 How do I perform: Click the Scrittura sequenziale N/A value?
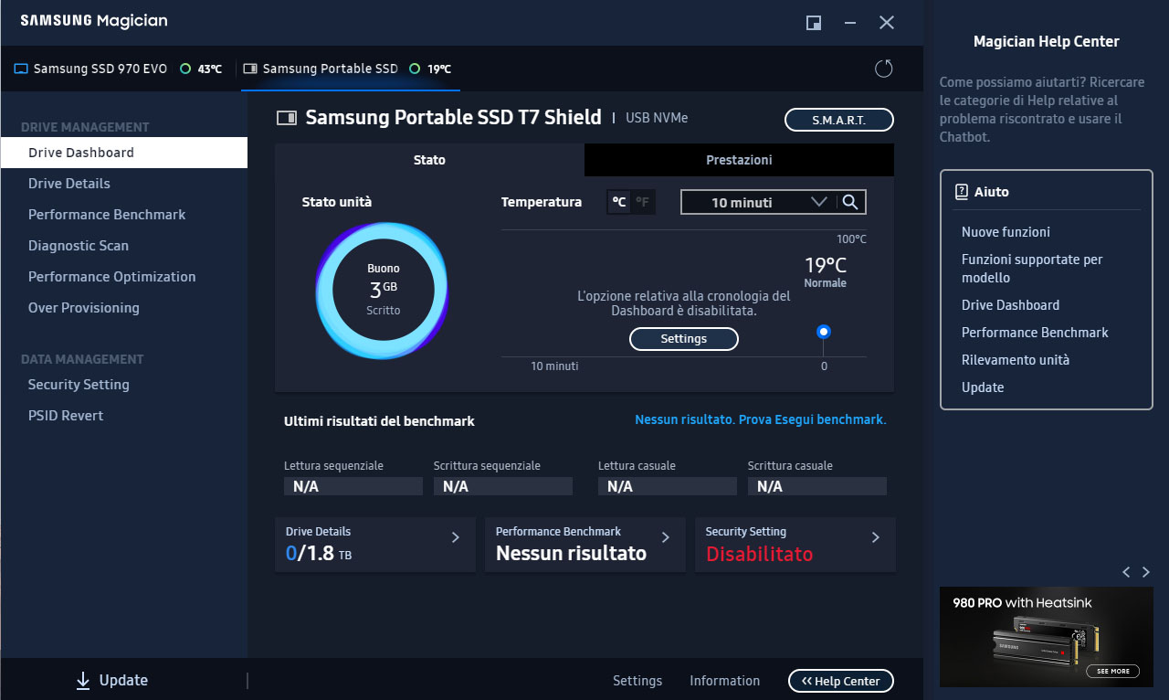pos(503,486)
